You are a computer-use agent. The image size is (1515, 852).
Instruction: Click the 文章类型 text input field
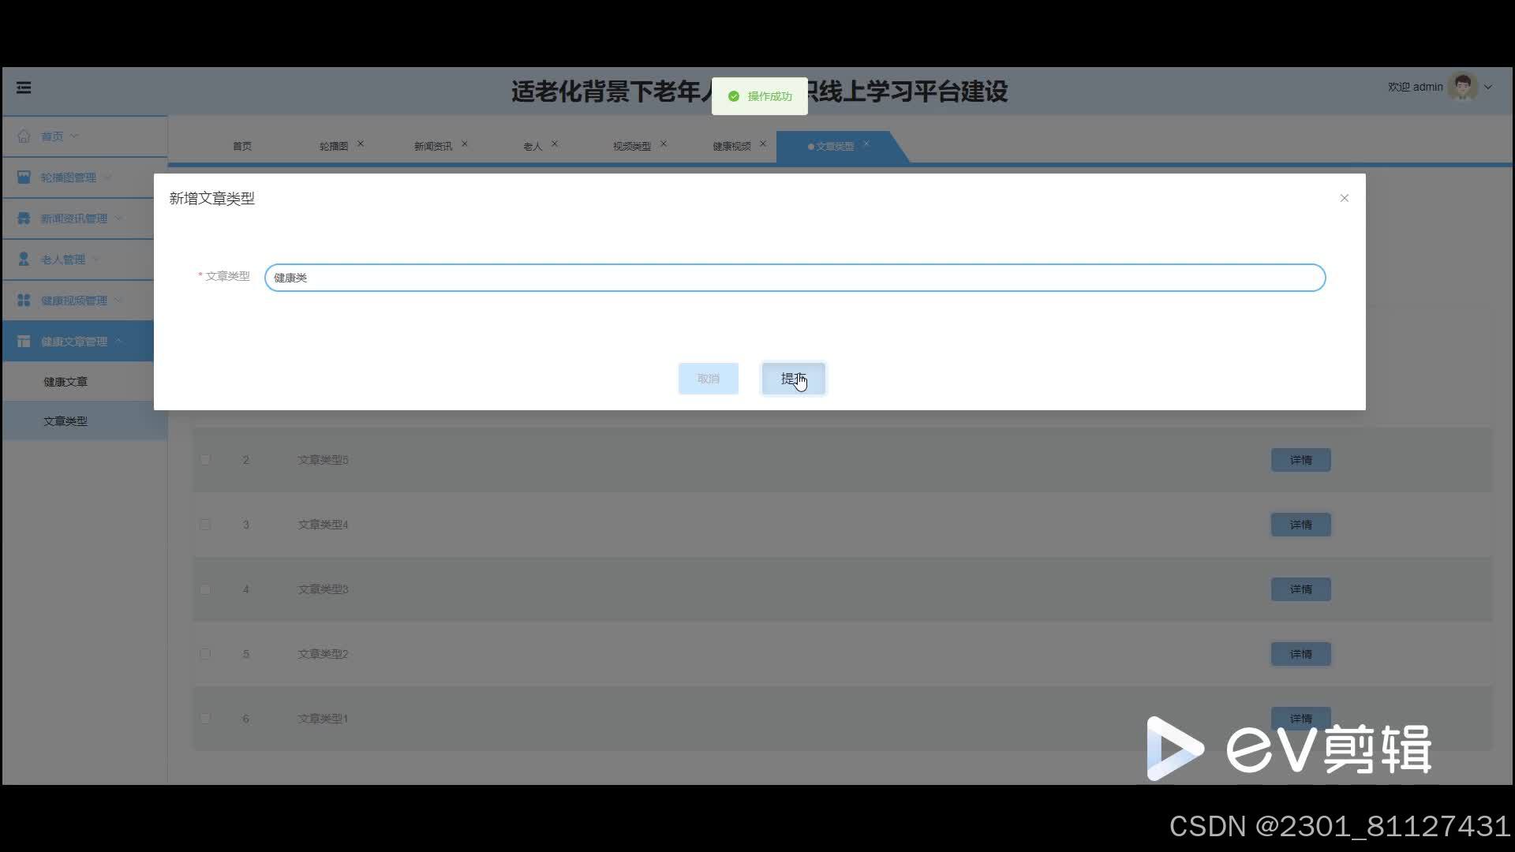795,278
